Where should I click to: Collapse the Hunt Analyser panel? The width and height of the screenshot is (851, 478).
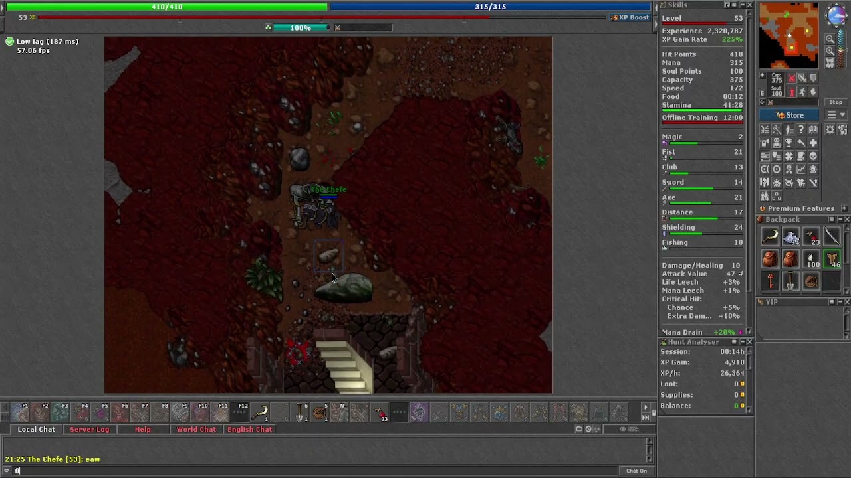tap(742, 342)
